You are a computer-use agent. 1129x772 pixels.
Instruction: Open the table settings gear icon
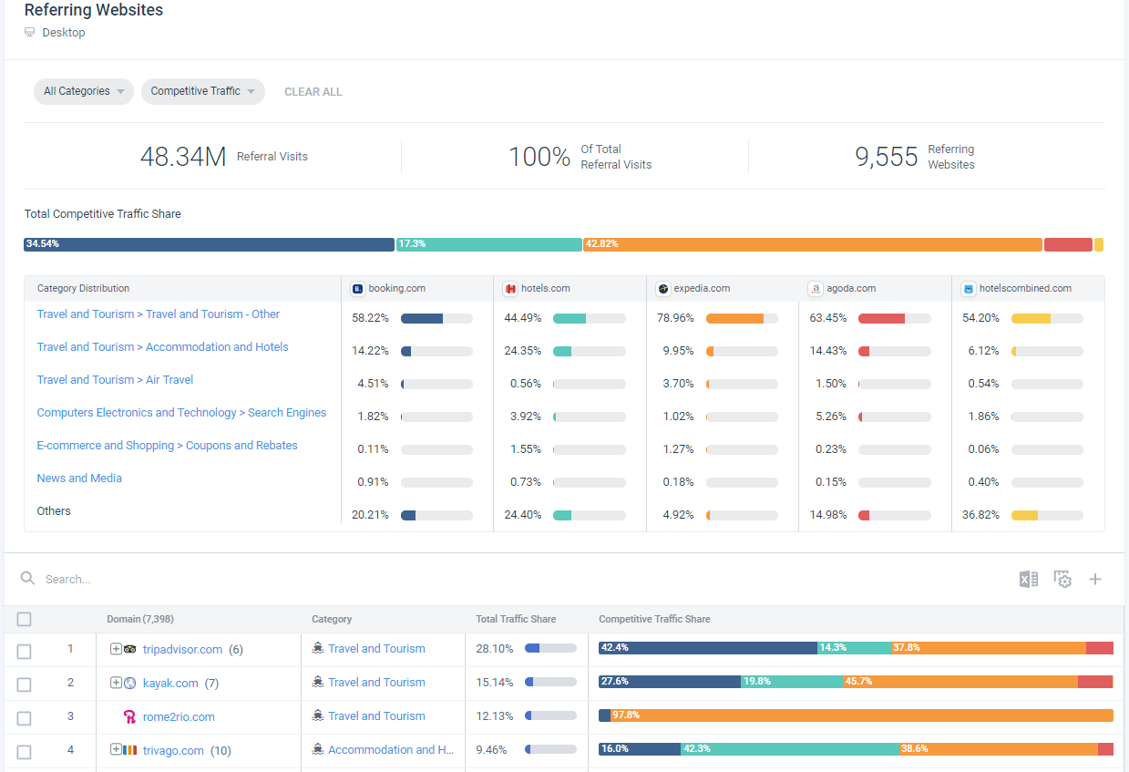point(1062,579)
